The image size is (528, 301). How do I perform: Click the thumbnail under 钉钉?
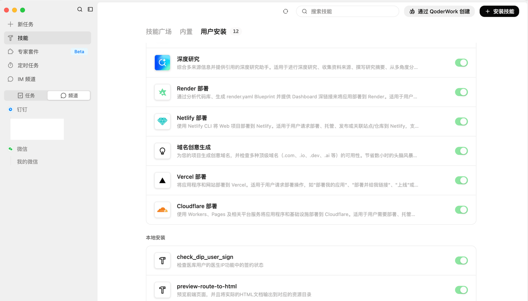click(37, 129)
